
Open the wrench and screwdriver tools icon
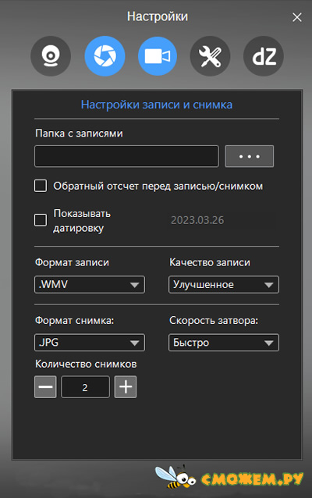210,56
